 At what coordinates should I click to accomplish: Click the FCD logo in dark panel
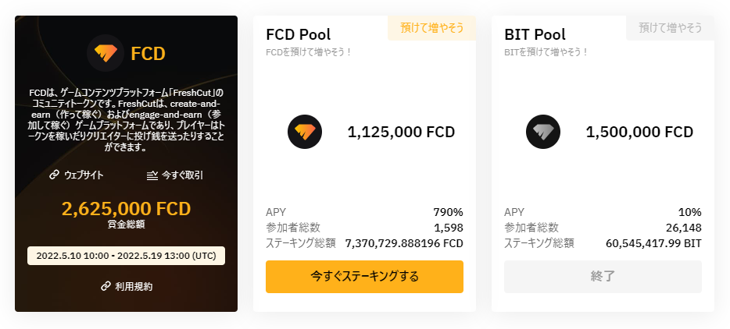[x=106, y=53]
